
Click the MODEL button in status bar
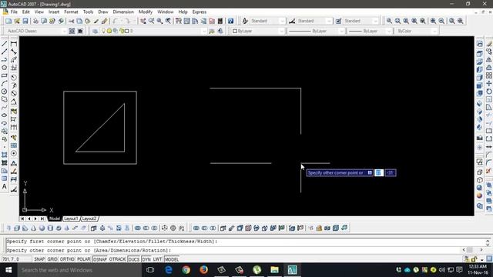[172, 259]
